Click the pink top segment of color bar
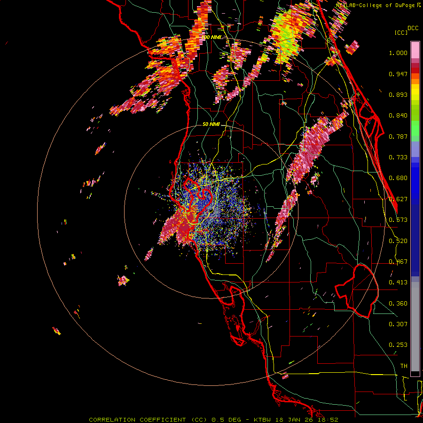Viewport: 423px width, 423px height. [x=415, y=50]
